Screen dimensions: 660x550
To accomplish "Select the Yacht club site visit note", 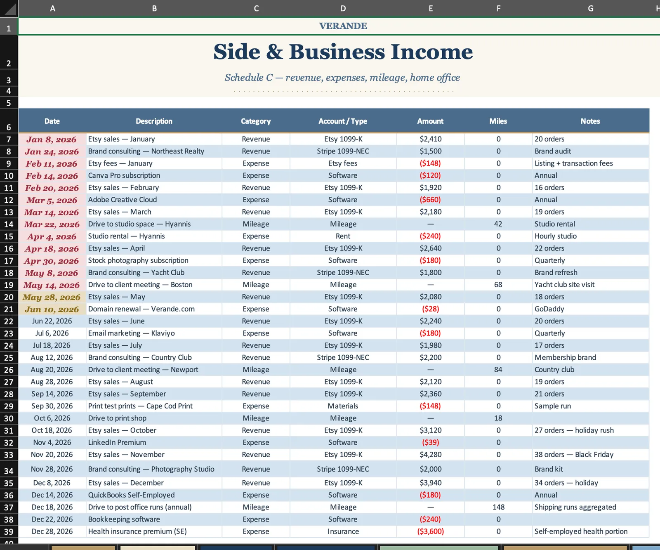I will coord(591,285).
